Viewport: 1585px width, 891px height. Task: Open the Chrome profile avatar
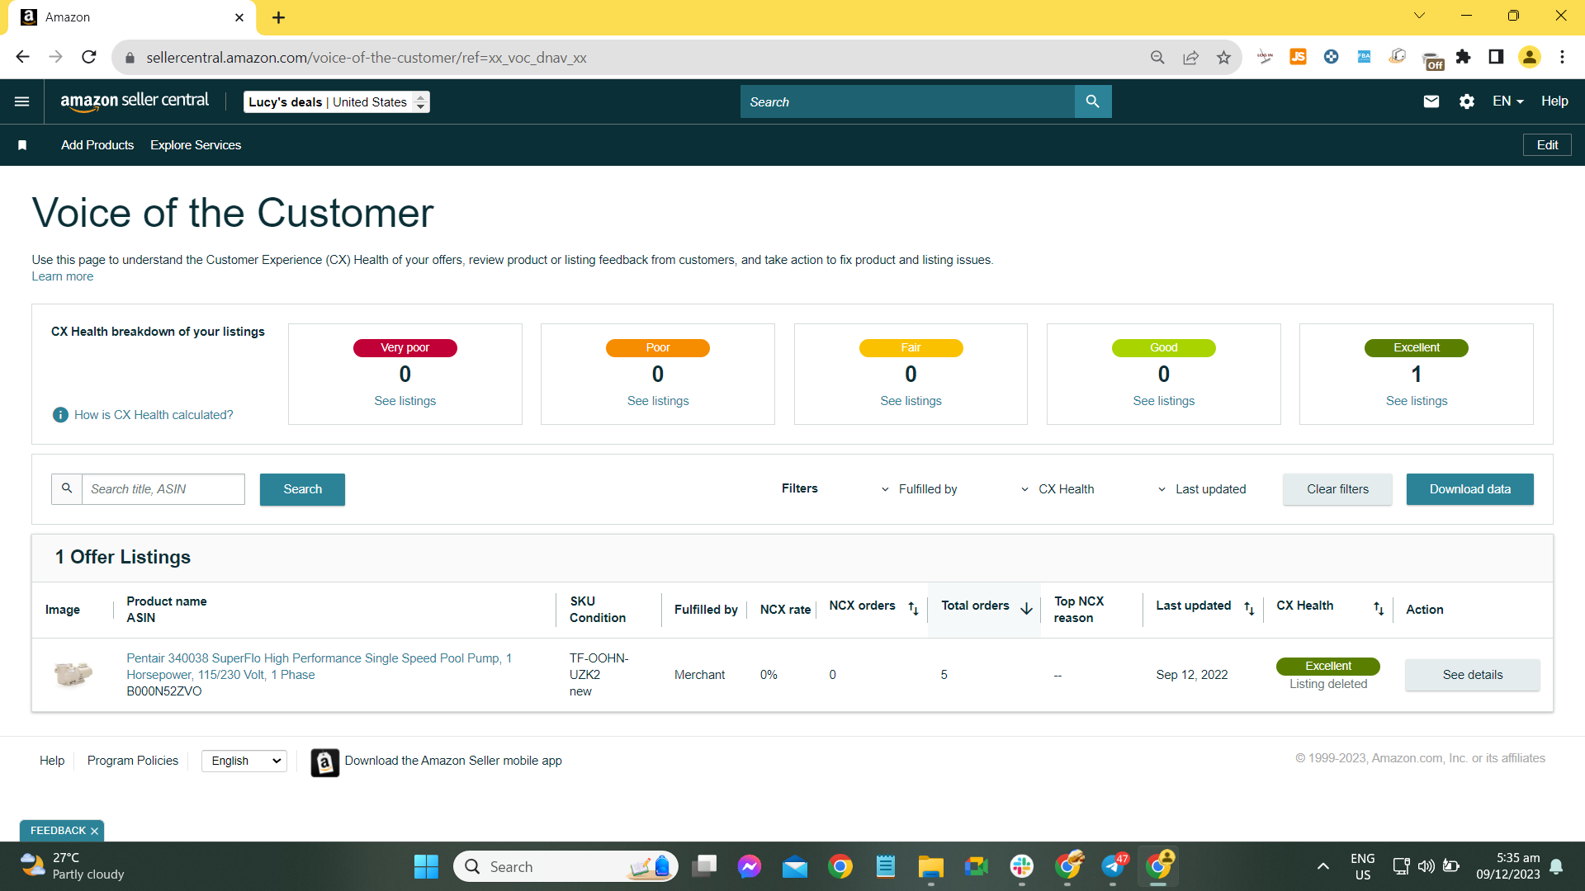(x=1530, y=57)
